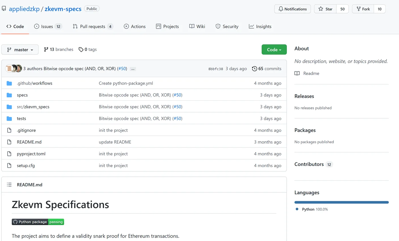Open the appliedzkp owner link
This screenshot has width=399, height=241.
pyautogui.click(x=24, y=9)
